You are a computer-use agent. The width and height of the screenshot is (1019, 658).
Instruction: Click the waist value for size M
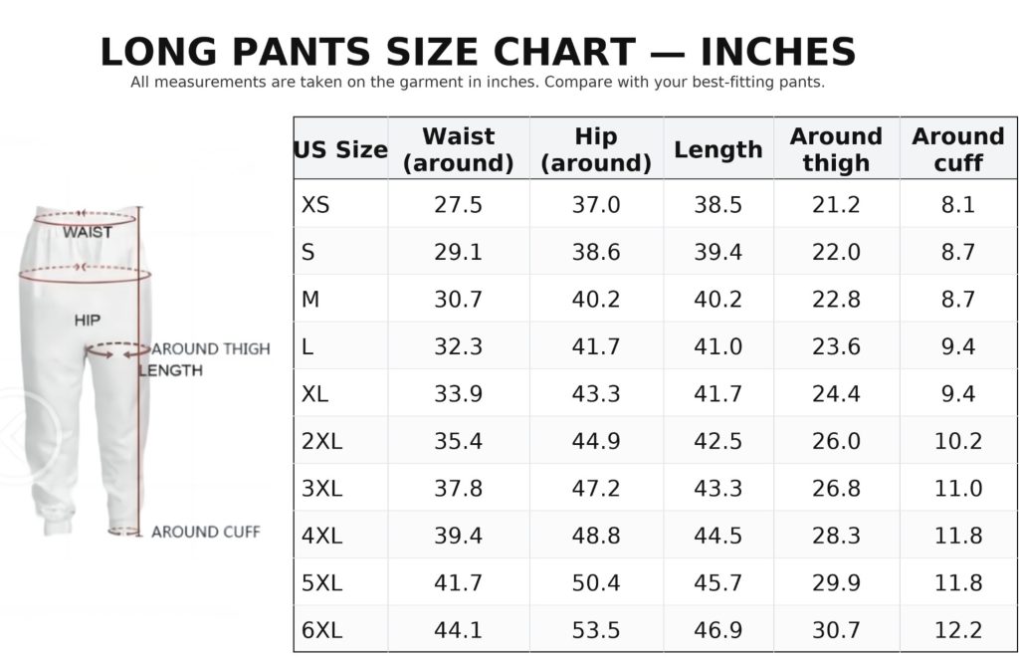tap(458, 300)
